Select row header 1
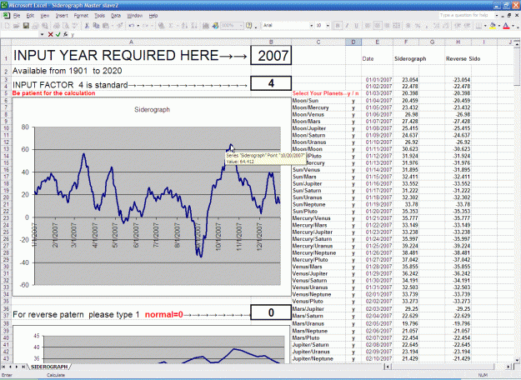Screen dimensions: 521x380 [6, 55]
